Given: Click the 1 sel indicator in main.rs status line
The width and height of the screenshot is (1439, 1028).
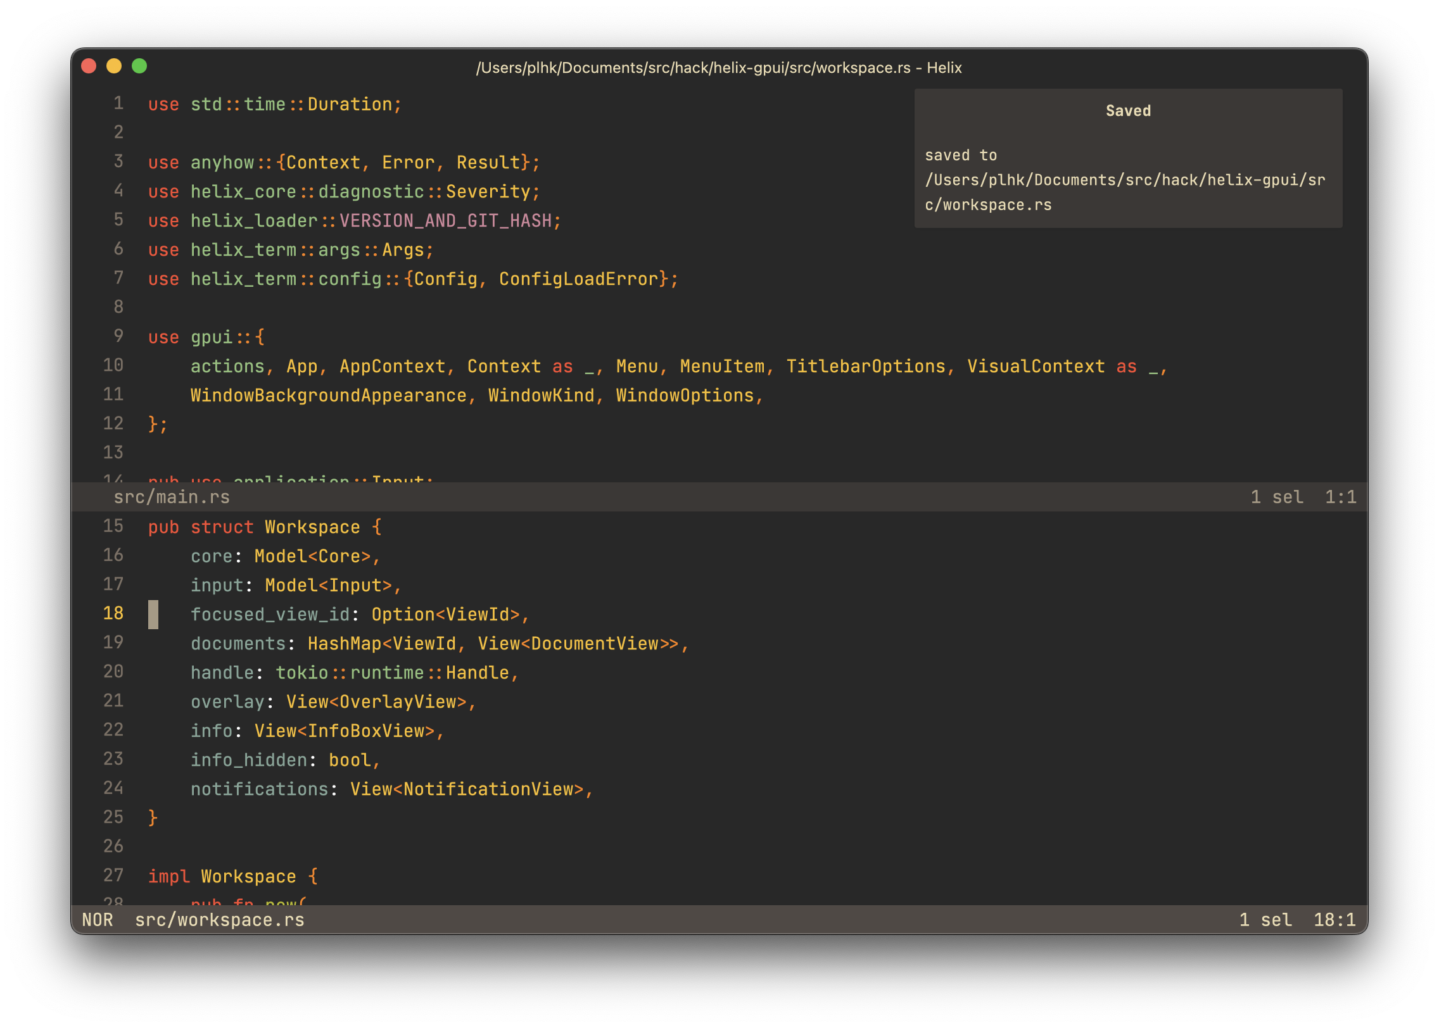Looking at the screenshot, I should (x=1277, y=498).
